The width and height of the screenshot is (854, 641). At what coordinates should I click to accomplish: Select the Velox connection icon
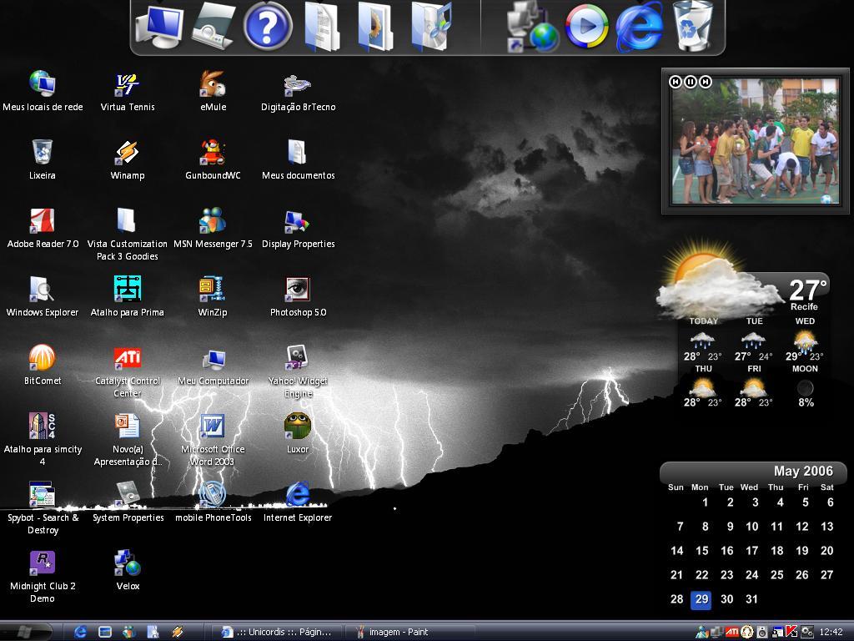(128, 571)
